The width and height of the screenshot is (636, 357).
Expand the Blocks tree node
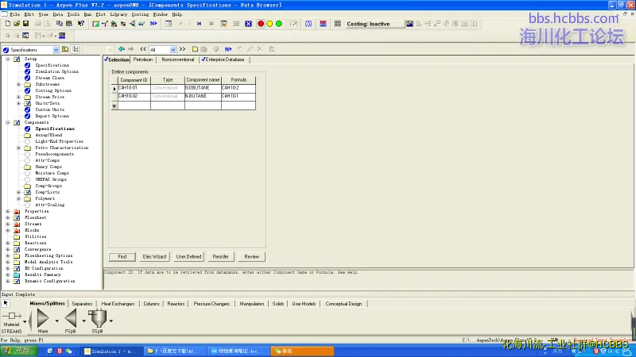point(8,230)
